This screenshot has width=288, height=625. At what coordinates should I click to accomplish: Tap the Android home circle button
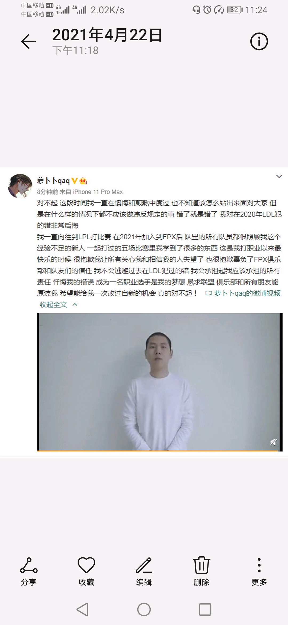tap(144, 610)
